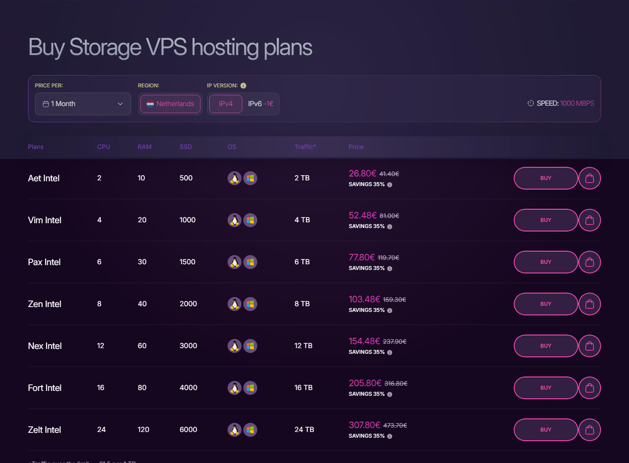Click Windows OS icon for Pax Intel

(x=250, y=262)
